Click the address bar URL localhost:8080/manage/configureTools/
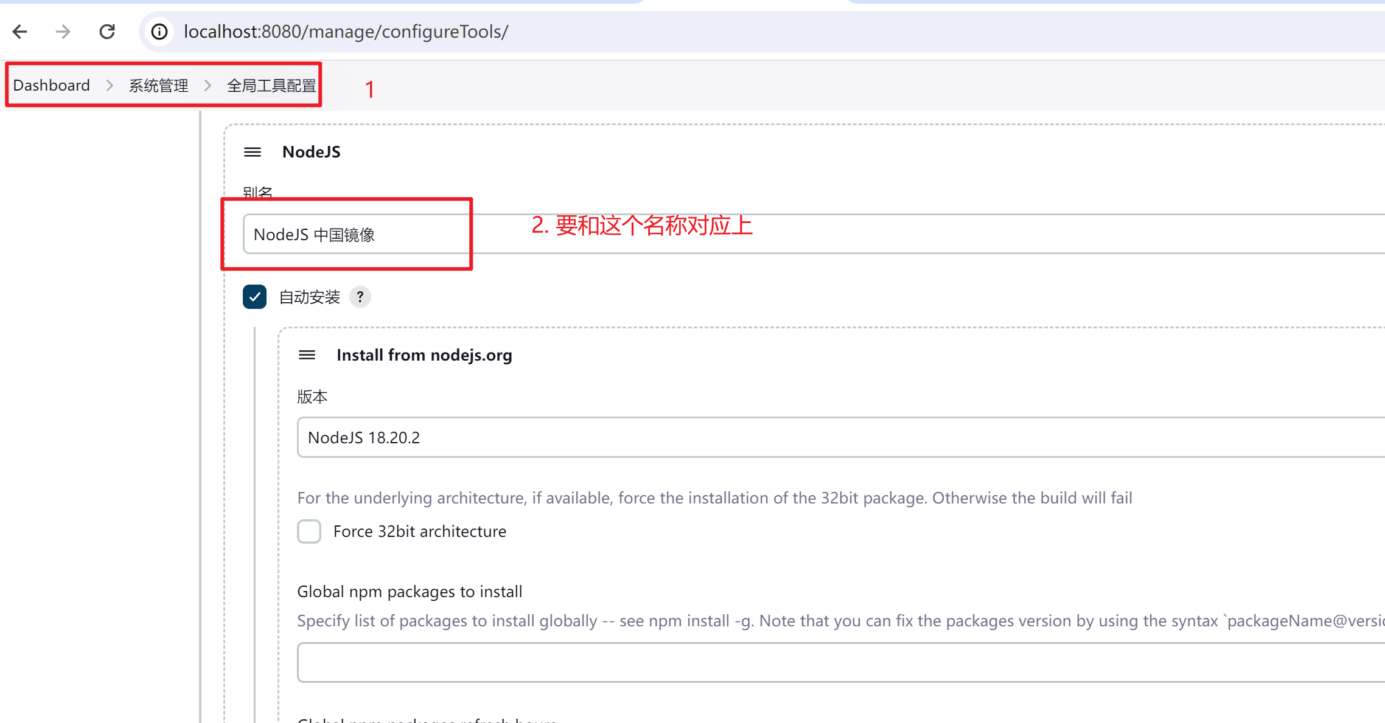 point(346,32)
